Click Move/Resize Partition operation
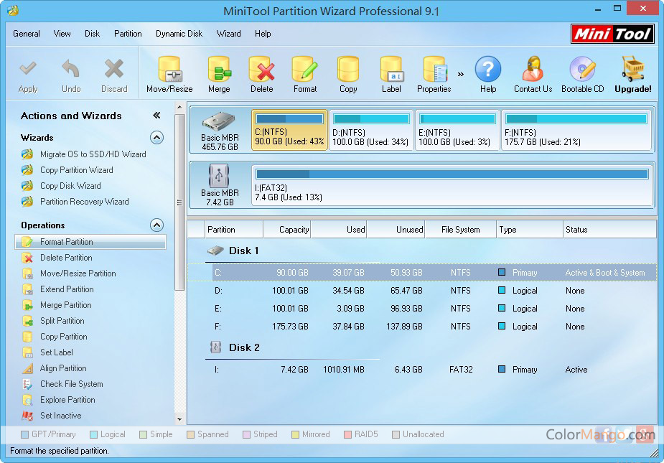664x463 pixels. (x=78, y=273)
